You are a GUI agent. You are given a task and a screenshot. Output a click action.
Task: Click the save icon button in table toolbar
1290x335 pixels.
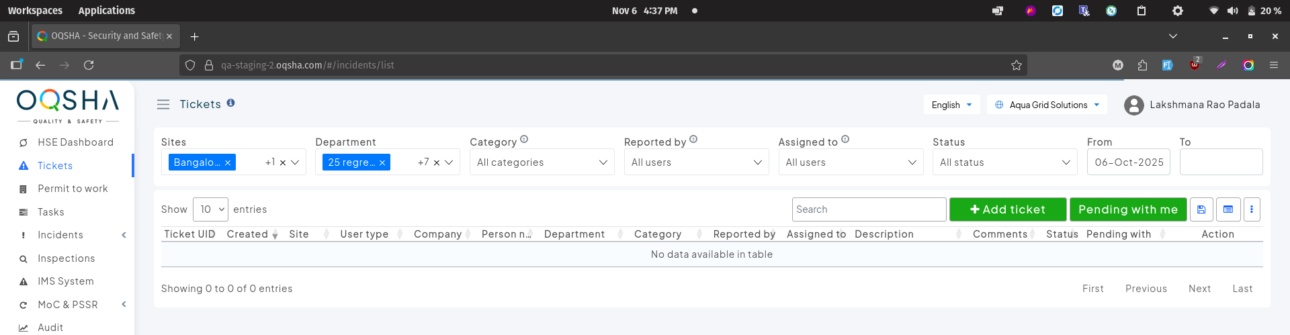point(1201,209)
